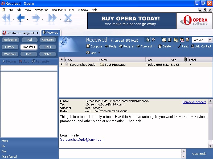This screenshot has height=159, width=213.
Task: Select the "Test Message" subject text
Action: point(115,65)
